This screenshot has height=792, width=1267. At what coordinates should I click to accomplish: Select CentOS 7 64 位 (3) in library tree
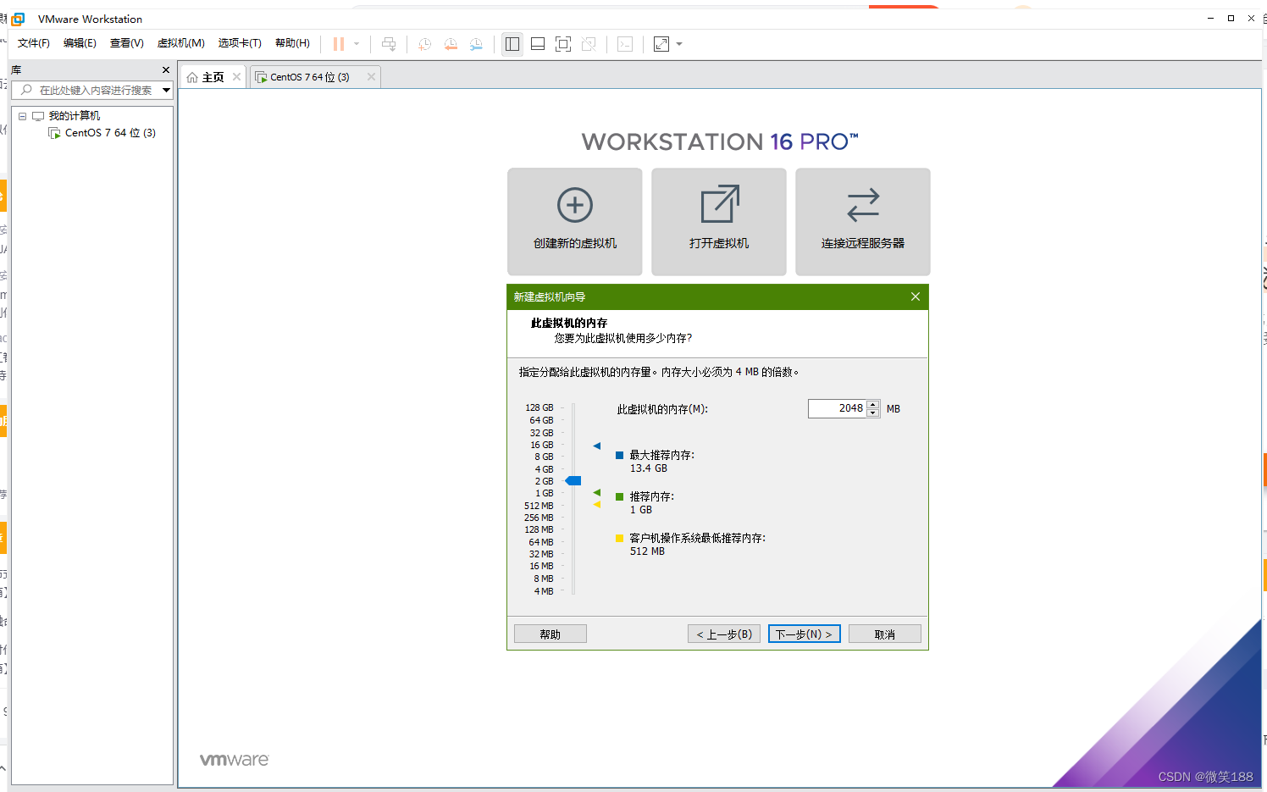110,133
